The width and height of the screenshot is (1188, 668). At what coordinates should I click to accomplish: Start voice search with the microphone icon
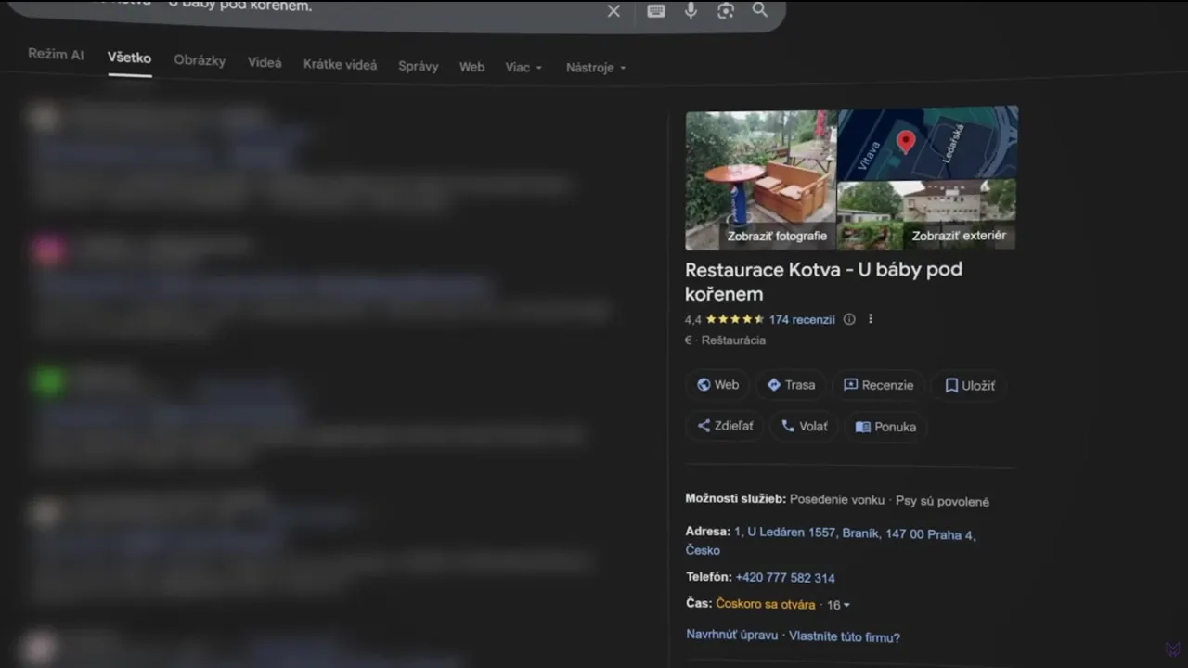(691, 10)
